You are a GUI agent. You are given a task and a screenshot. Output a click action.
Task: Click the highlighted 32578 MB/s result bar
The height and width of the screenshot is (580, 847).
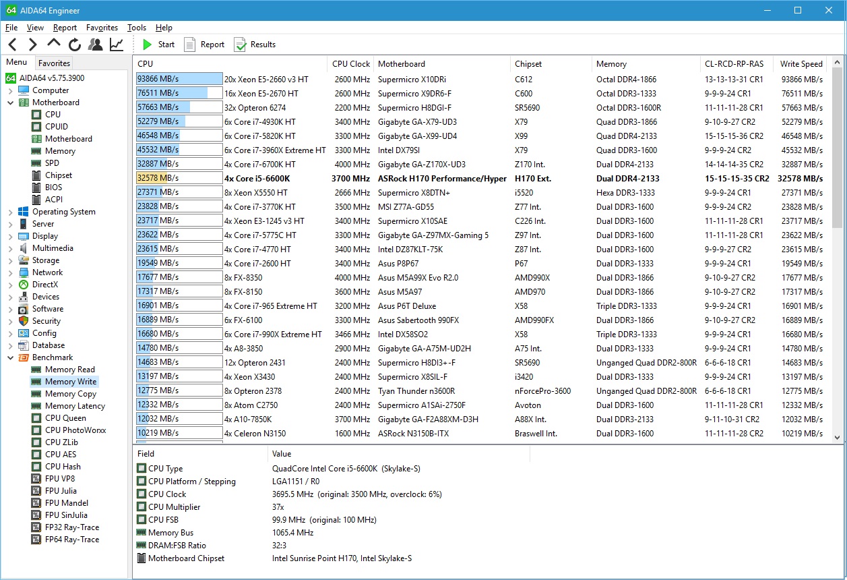179,178
